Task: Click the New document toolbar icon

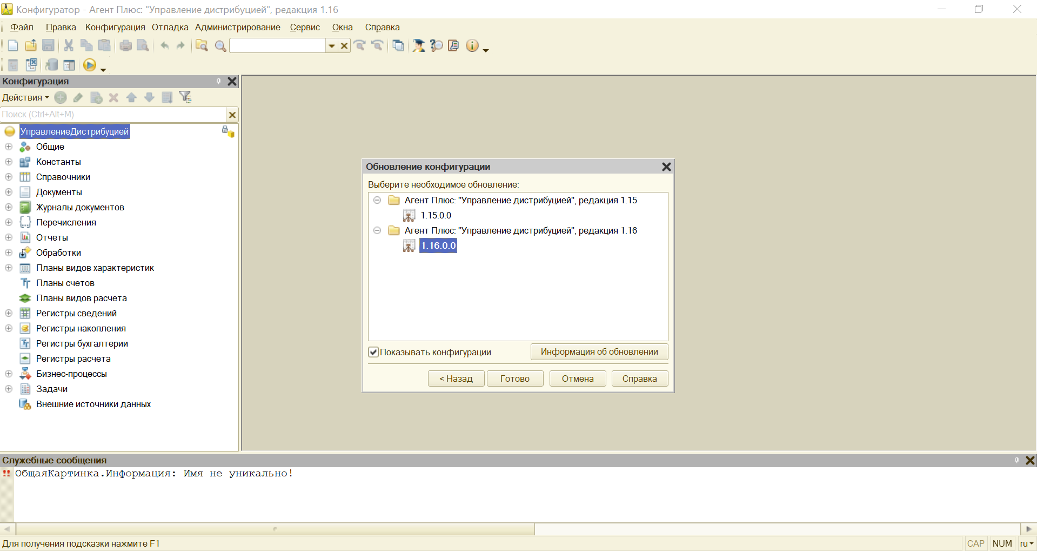Action: click(x=13, y=46)
